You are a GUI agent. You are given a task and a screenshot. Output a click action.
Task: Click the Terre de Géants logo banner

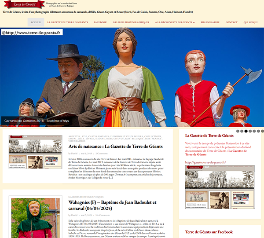point(23,4)
